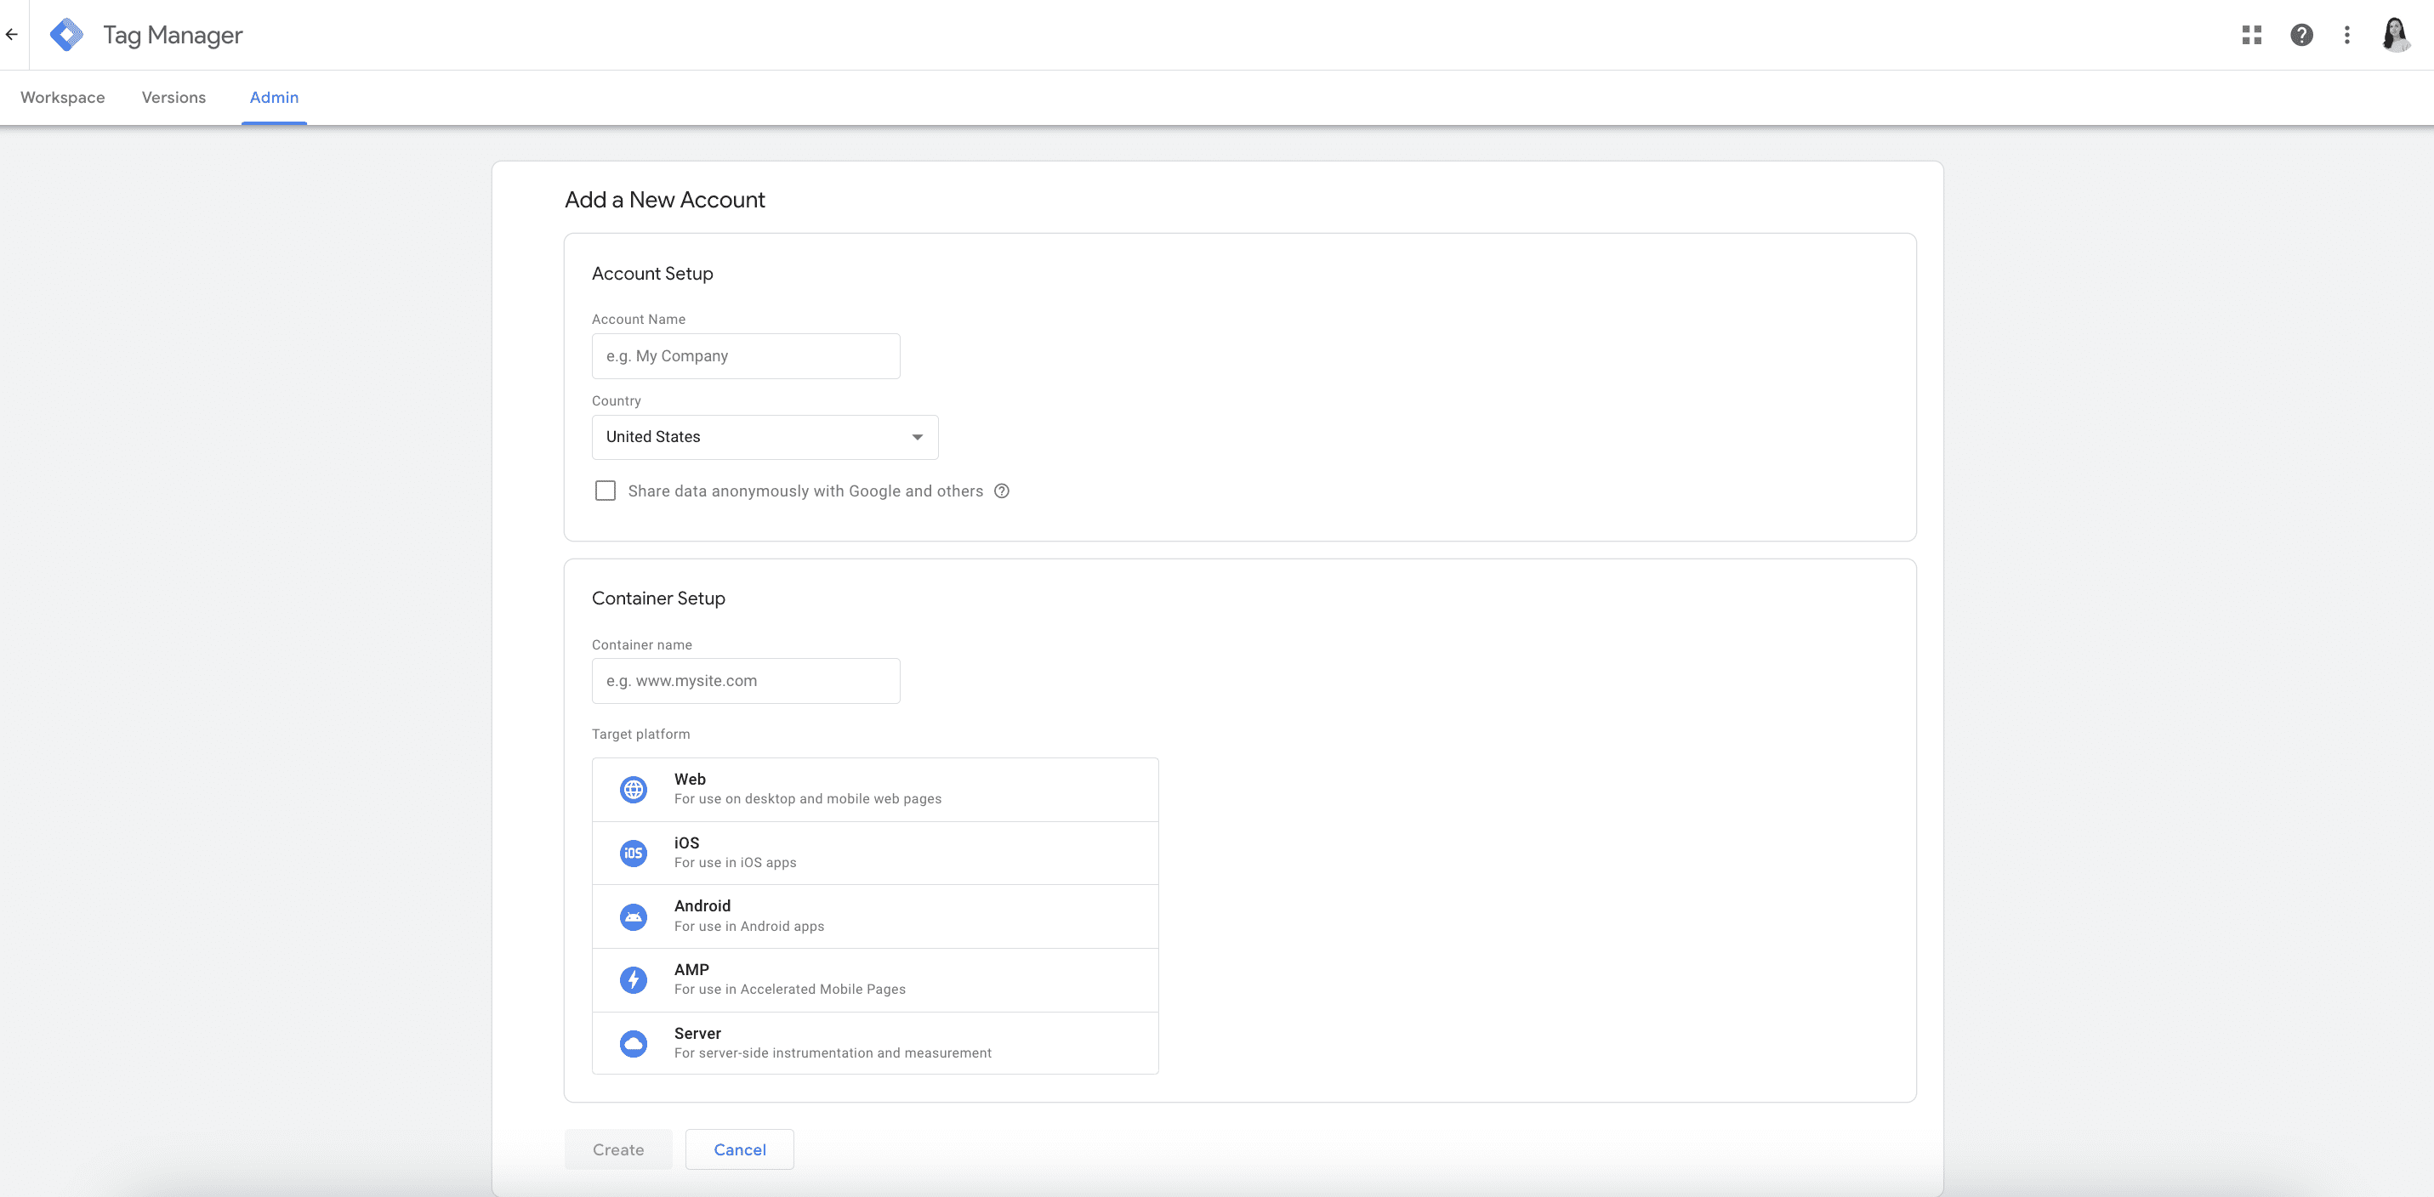Click 'For use in Accelerated Mobile Pages' description
Image resolution: width=2434 pixels, height=1197 pixels.
tap(790, 990)
